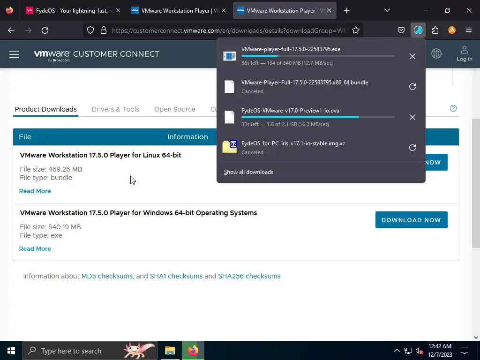
Task: Toggle the downloads panel button
Action: tap(418, 30)
